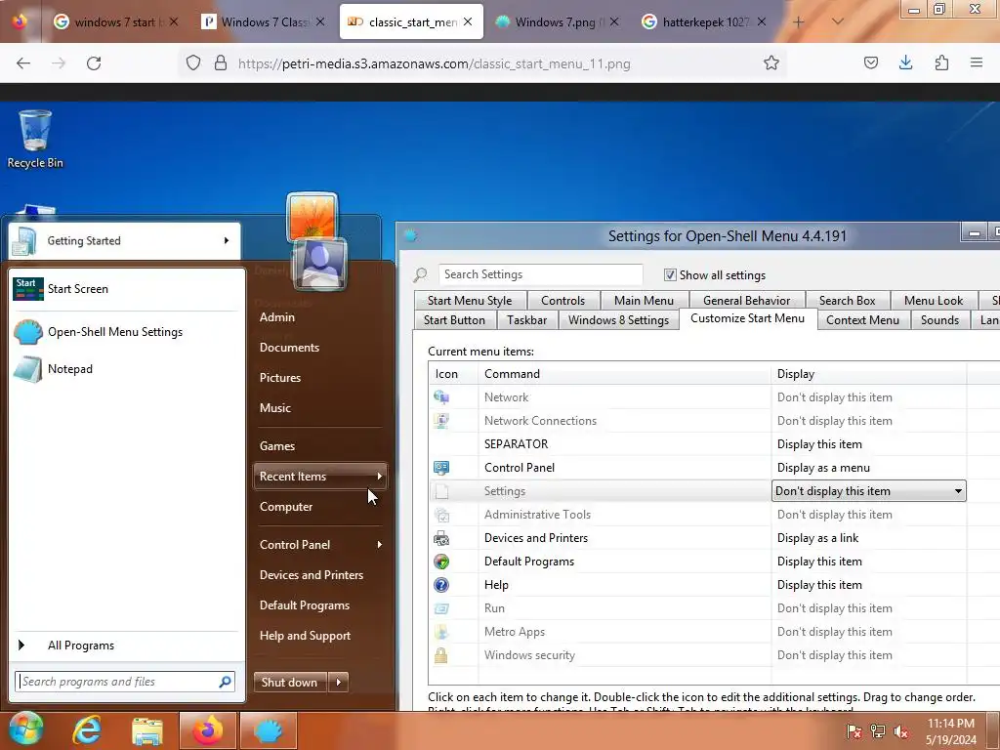Click the Search Settings field
The height and width of the screenshot is (750, 1000).
coord(540,274)
